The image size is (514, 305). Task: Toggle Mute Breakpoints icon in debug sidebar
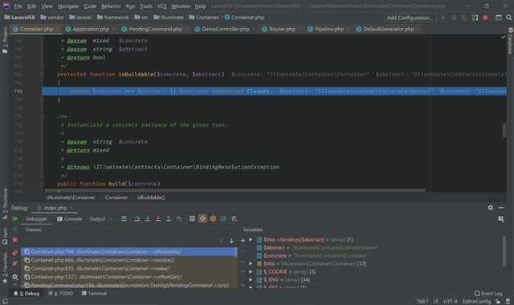point(15,263)
